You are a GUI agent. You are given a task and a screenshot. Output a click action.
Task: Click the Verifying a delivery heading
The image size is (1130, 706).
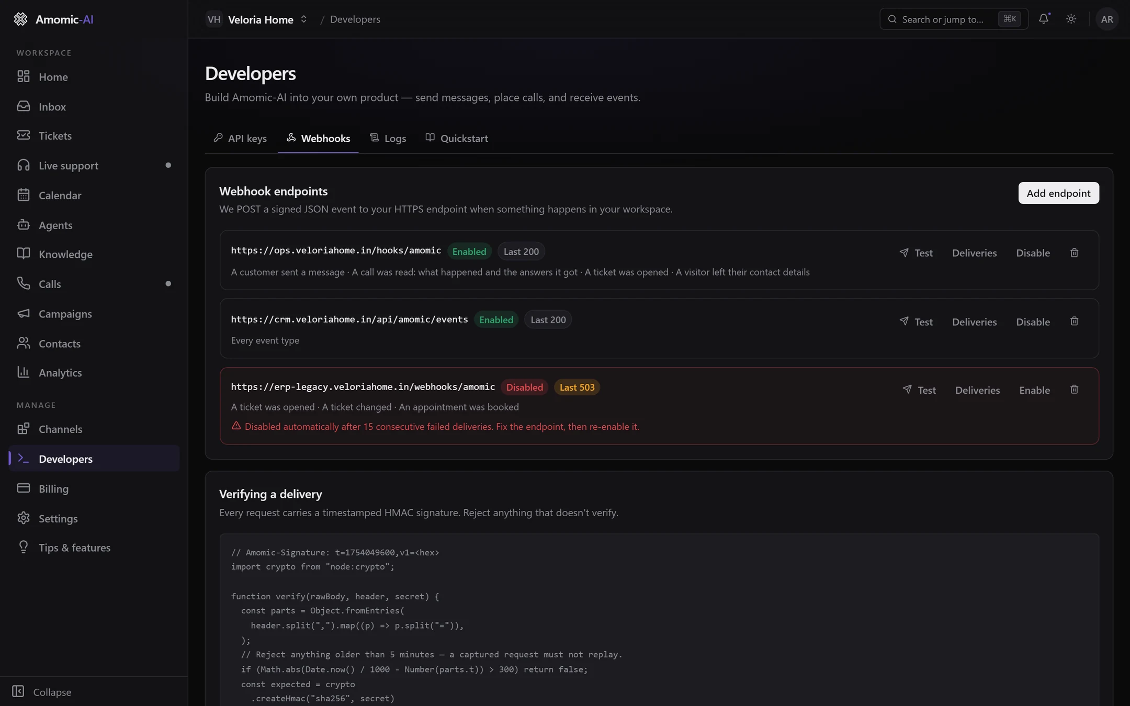[270, 494]
